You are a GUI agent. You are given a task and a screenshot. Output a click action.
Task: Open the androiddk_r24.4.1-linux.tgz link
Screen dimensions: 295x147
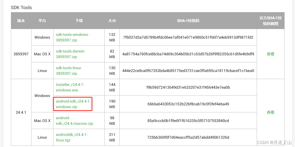coord(72,137)
